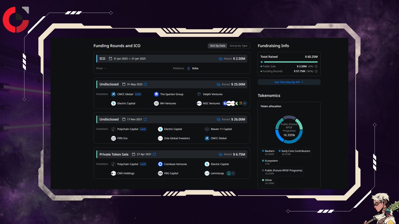Click the coins icon beside Raised $ 26.00M

pos(218,119)
